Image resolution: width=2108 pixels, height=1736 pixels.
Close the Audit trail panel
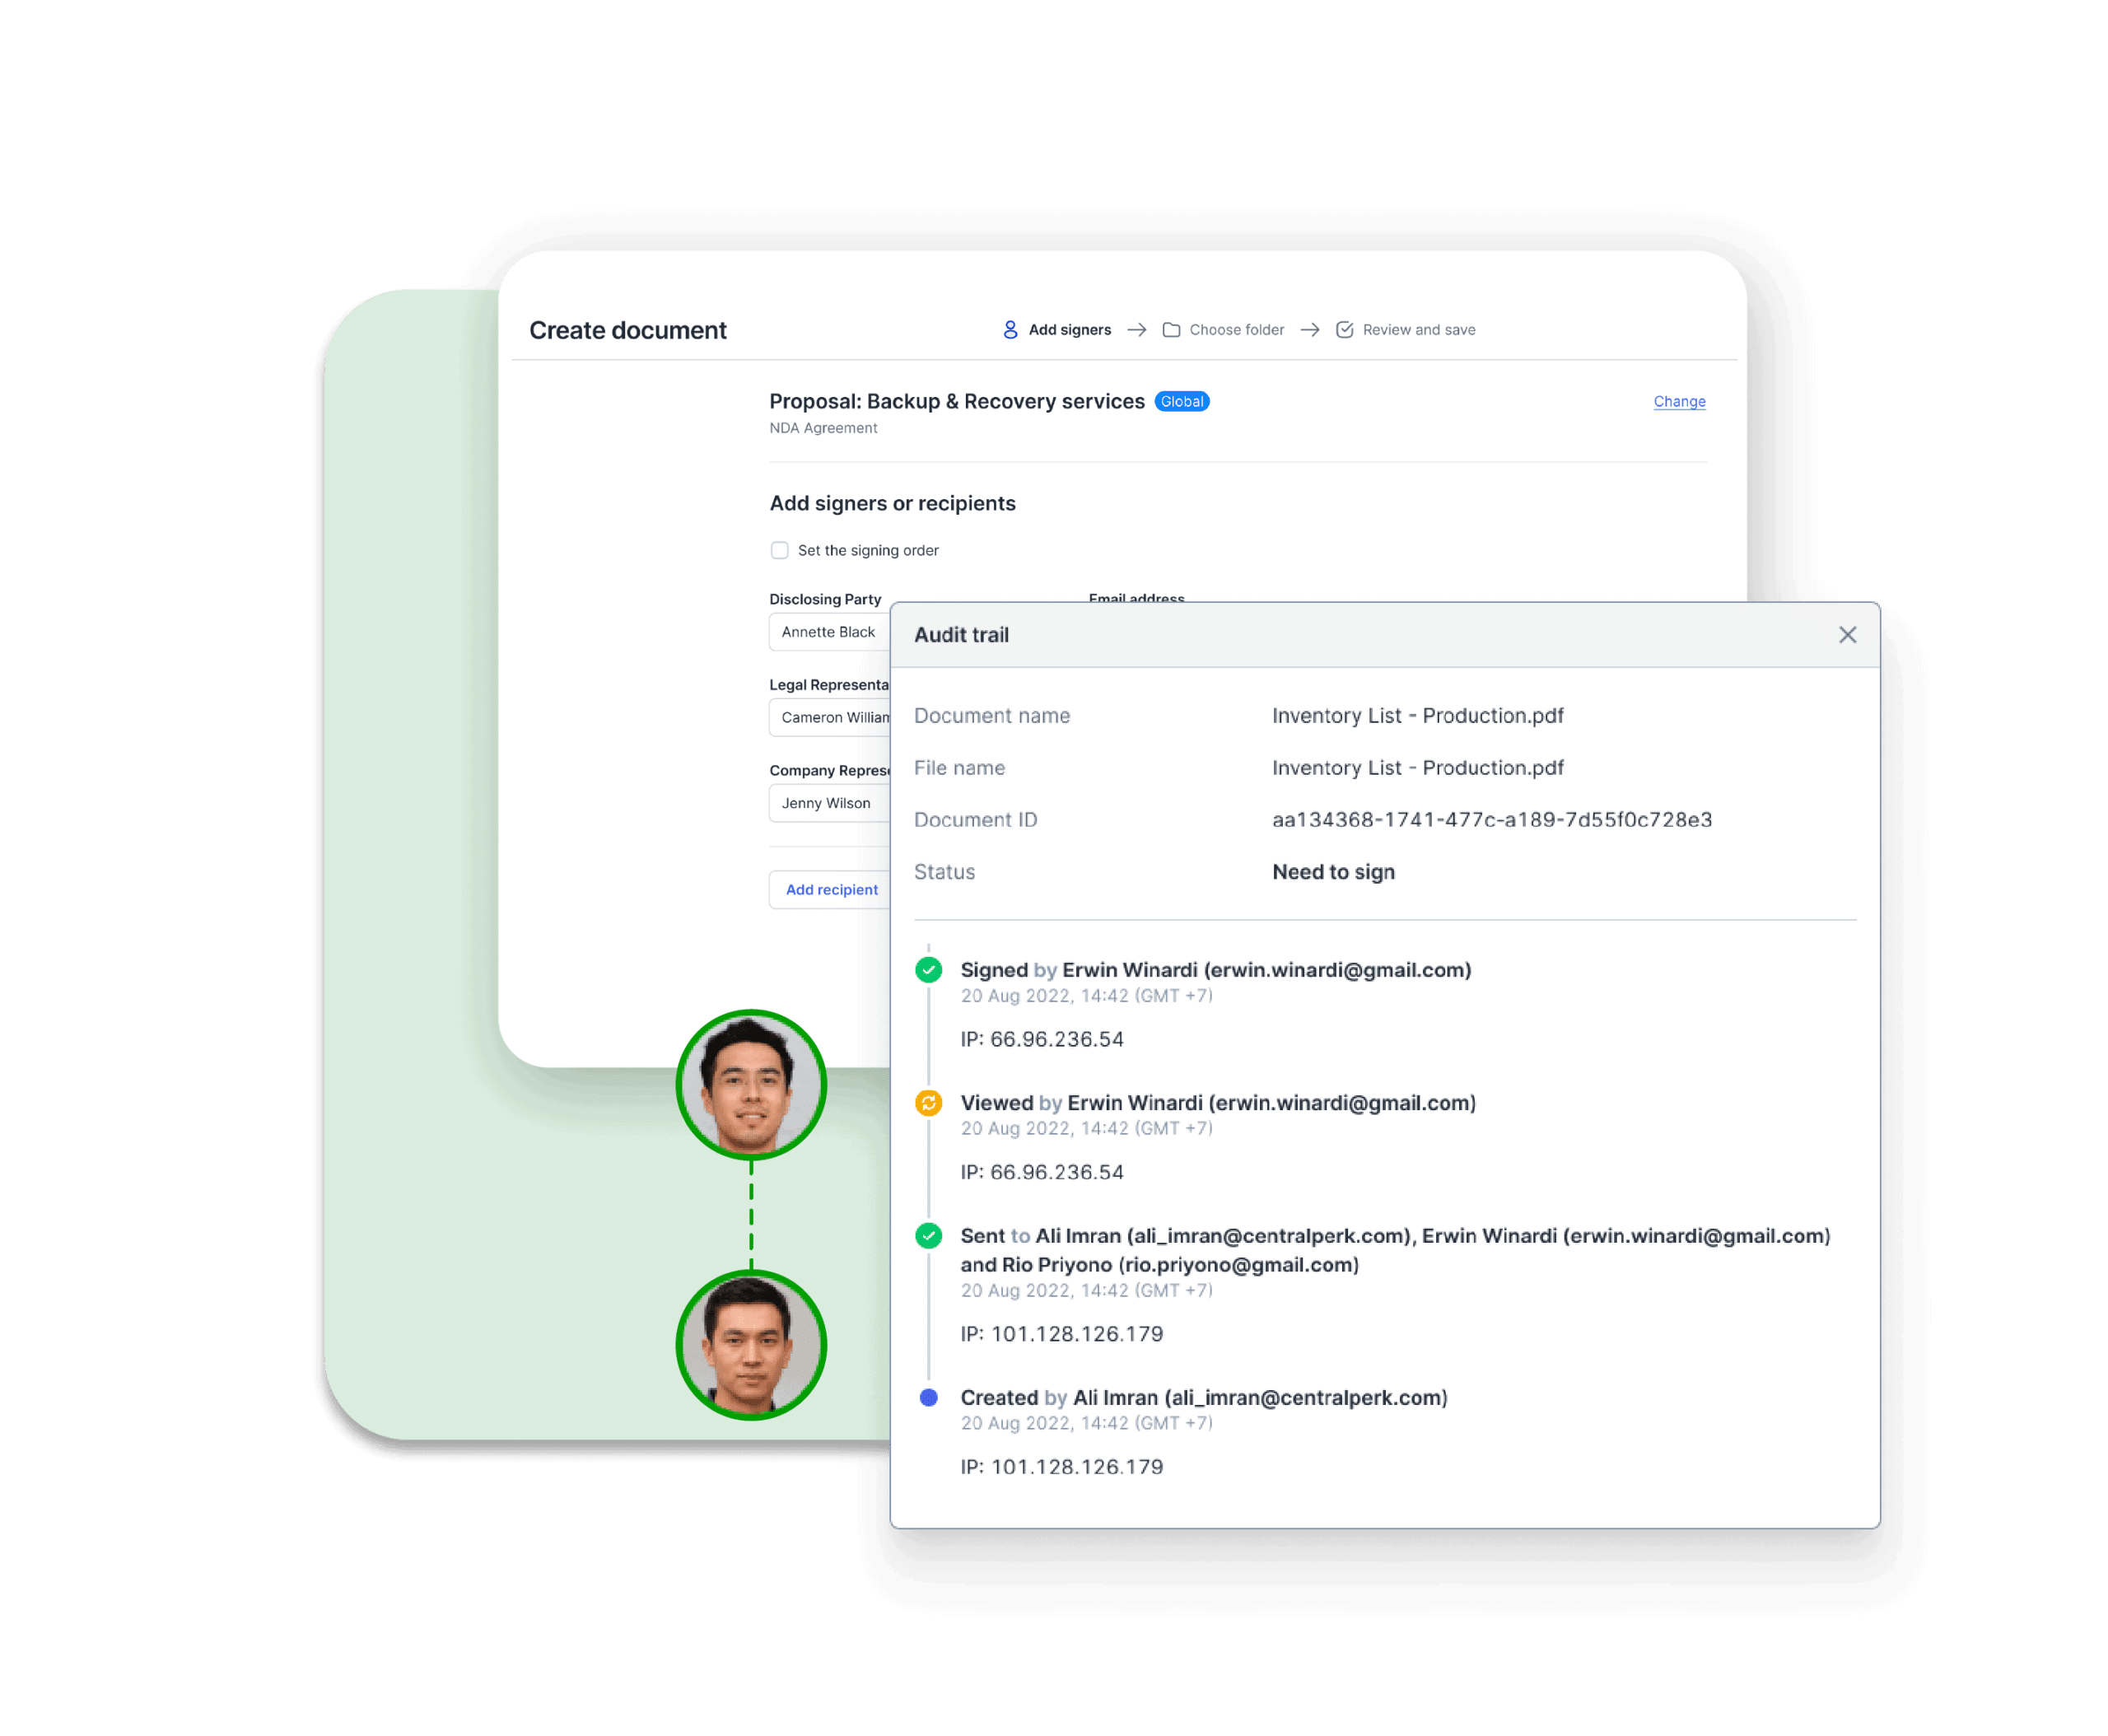[x=1847, y=634]
